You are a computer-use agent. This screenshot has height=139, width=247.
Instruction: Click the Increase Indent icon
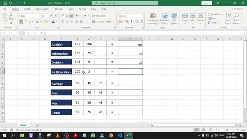click(81, 22)
